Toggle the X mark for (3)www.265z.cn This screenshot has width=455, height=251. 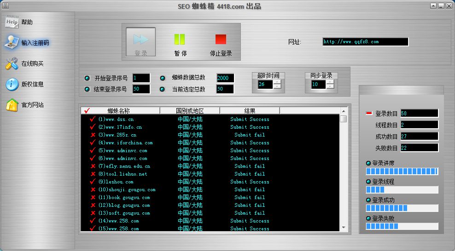pos(93,135)
